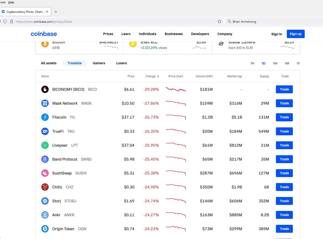Open the Prices navigation menu

tap(108, 34)
